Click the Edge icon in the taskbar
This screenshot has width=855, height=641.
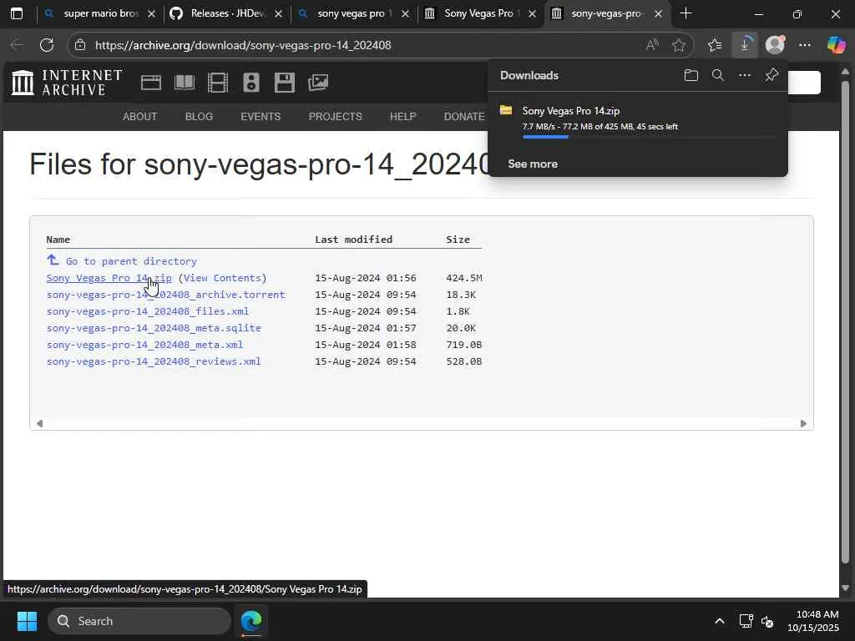click(x=251, y=621)
